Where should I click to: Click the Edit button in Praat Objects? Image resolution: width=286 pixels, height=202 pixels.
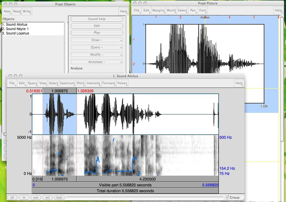tap(97, 26)
